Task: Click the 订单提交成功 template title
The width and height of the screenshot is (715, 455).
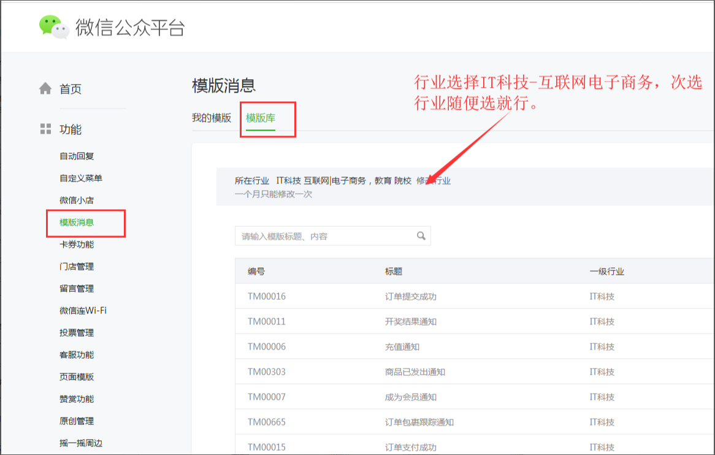Action: 410,296
